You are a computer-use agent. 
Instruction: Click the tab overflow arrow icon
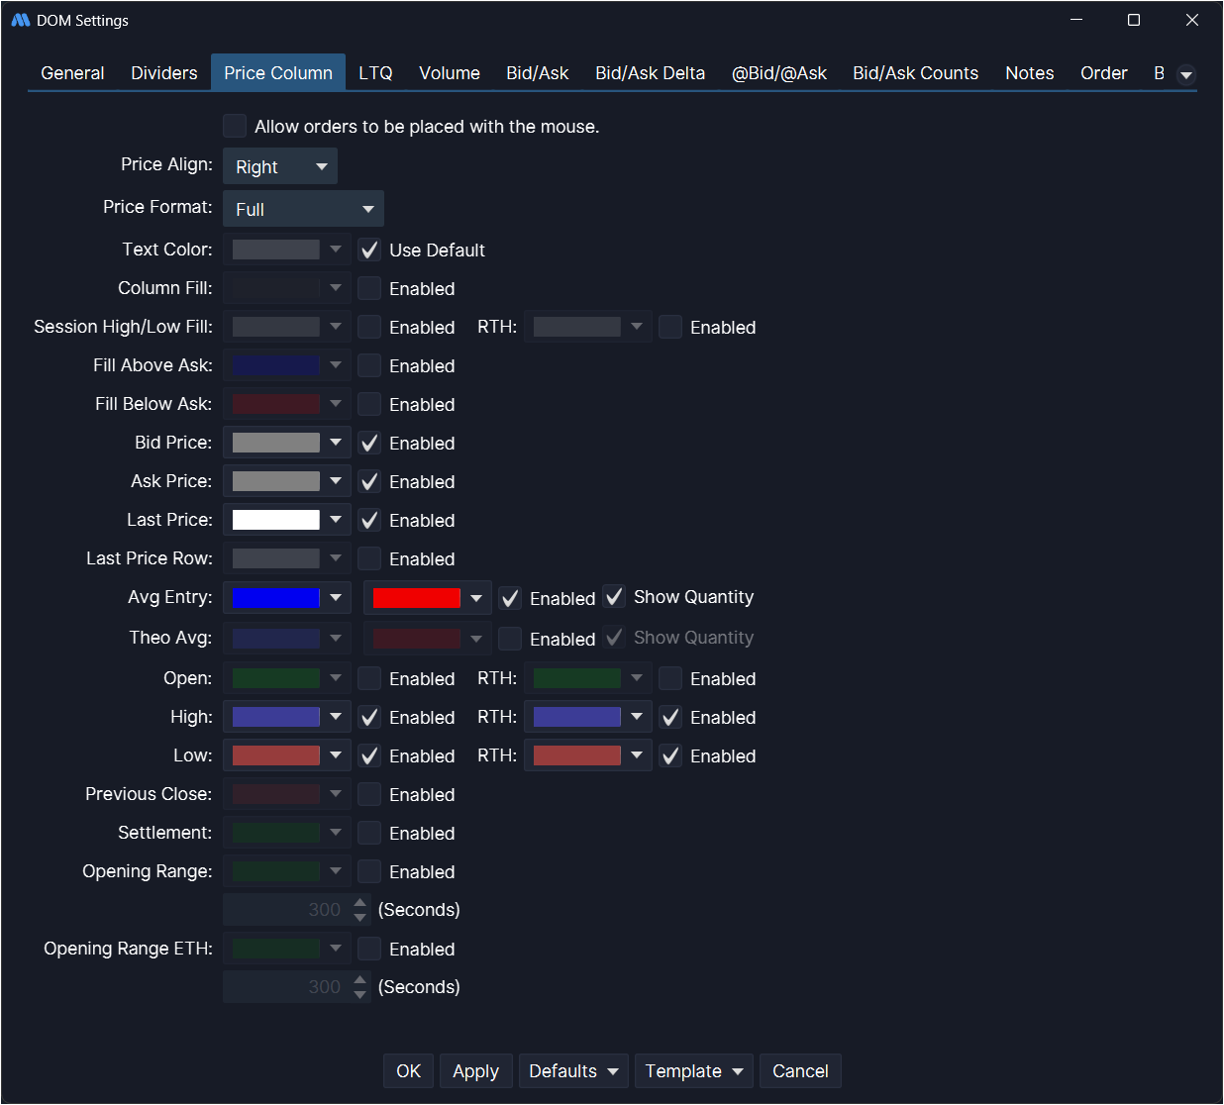[x=1185, y=74]
